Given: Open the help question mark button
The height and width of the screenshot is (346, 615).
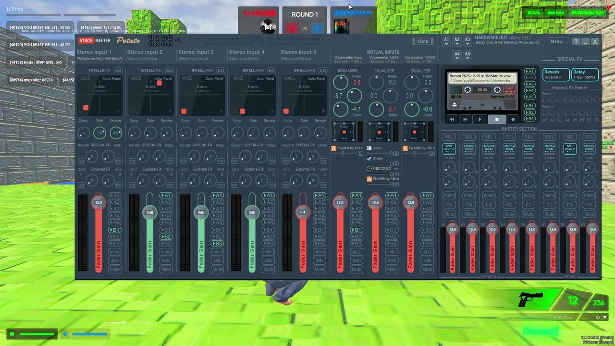Looking at the screenshot, I should tap(576, 42).
